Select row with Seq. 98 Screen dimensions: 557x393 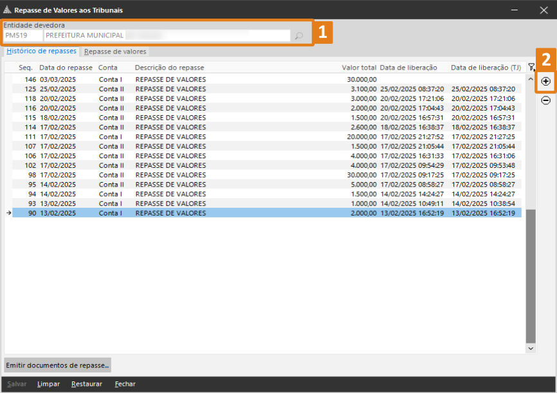click(x=267, y=175)
